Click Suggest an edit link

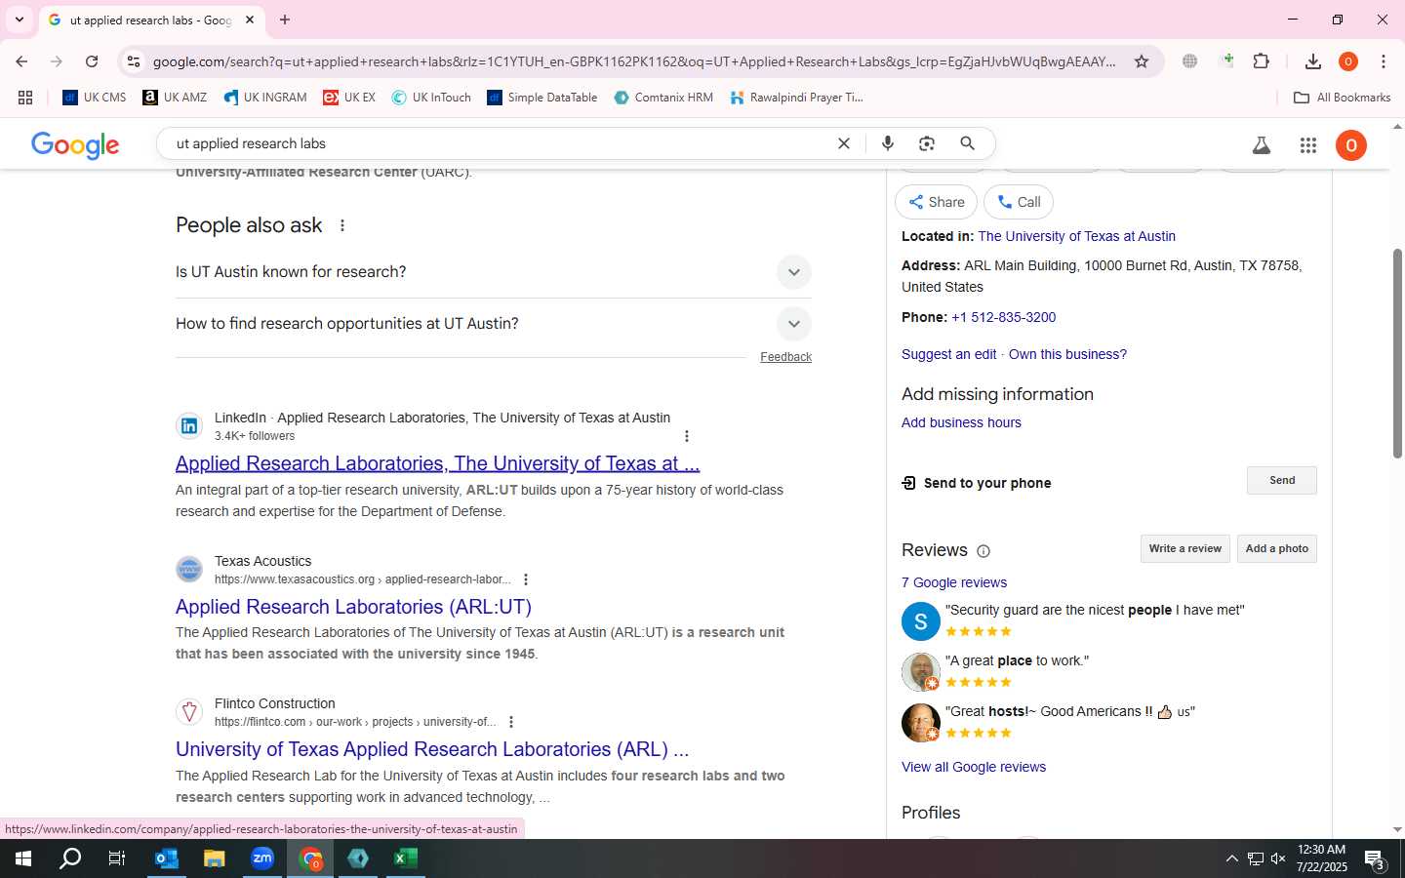(948, 354)
